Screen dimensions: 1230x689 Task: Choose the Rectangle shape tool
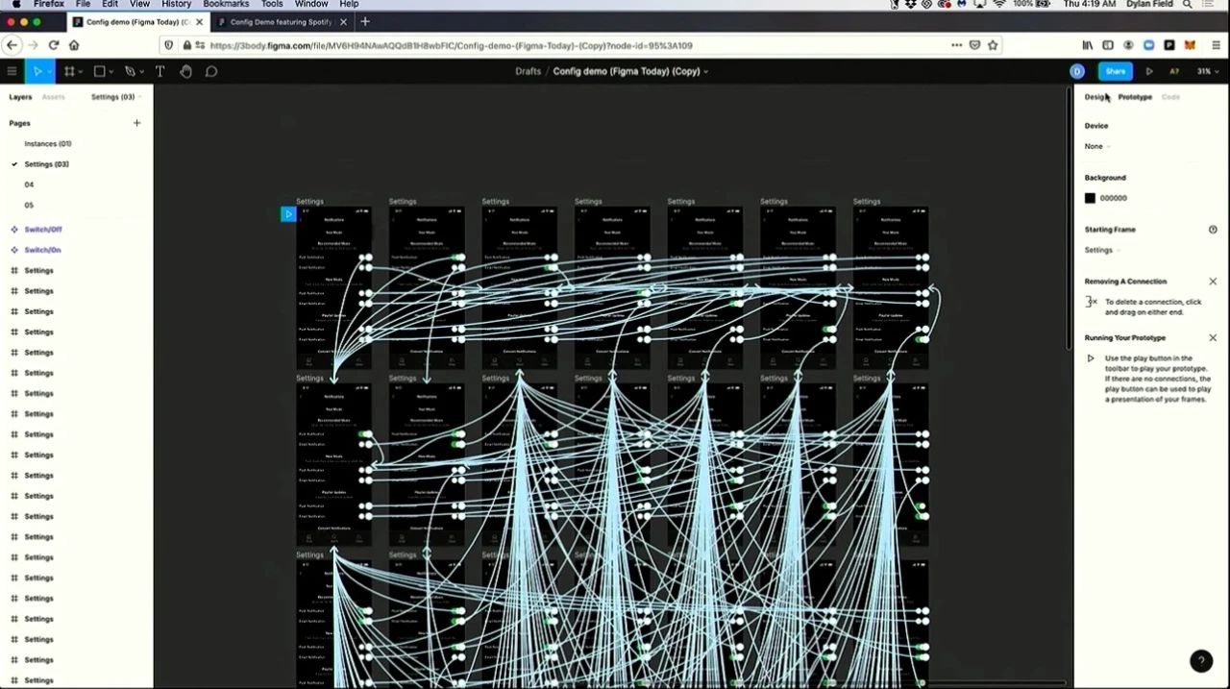coord(99,71)
